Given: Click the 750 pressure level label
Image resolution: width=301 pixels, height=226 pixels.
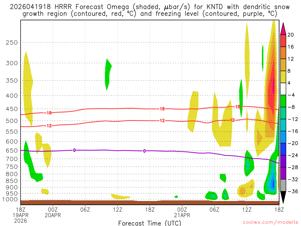Looking at the screenshot, I should pyautogui.click(x=12, y=167).
